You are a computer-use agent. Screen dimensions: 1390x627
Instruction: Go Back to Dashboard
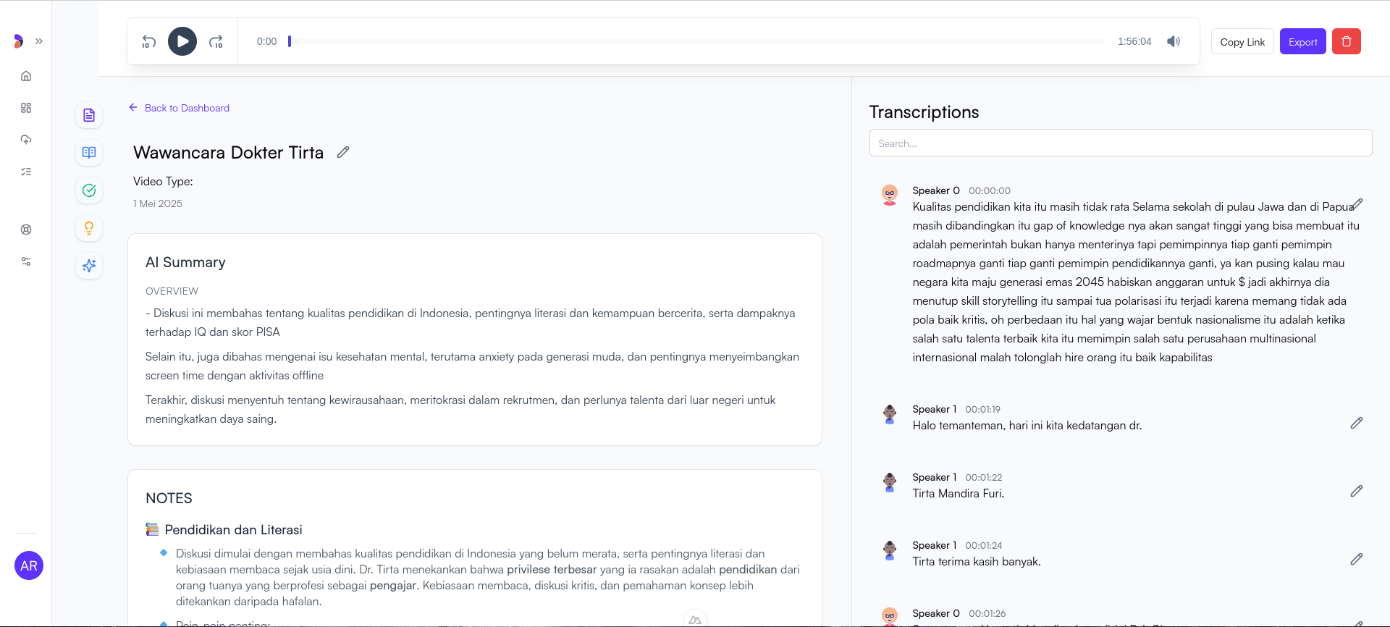click(x=180, y=108)
